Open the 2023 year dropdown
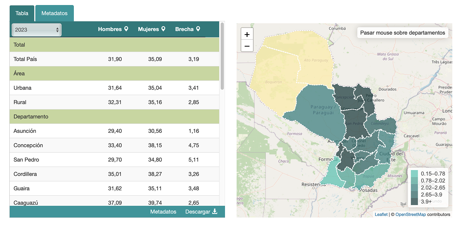 click(x=37, y=30)
